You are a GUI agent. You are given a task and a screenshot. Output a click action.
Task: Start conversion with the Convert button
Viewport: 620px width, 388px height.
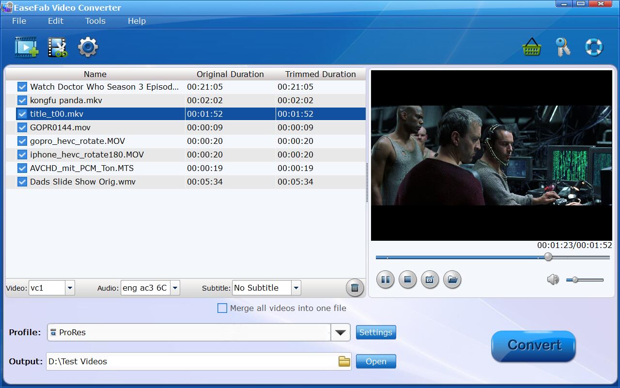[x=533, y=346]
